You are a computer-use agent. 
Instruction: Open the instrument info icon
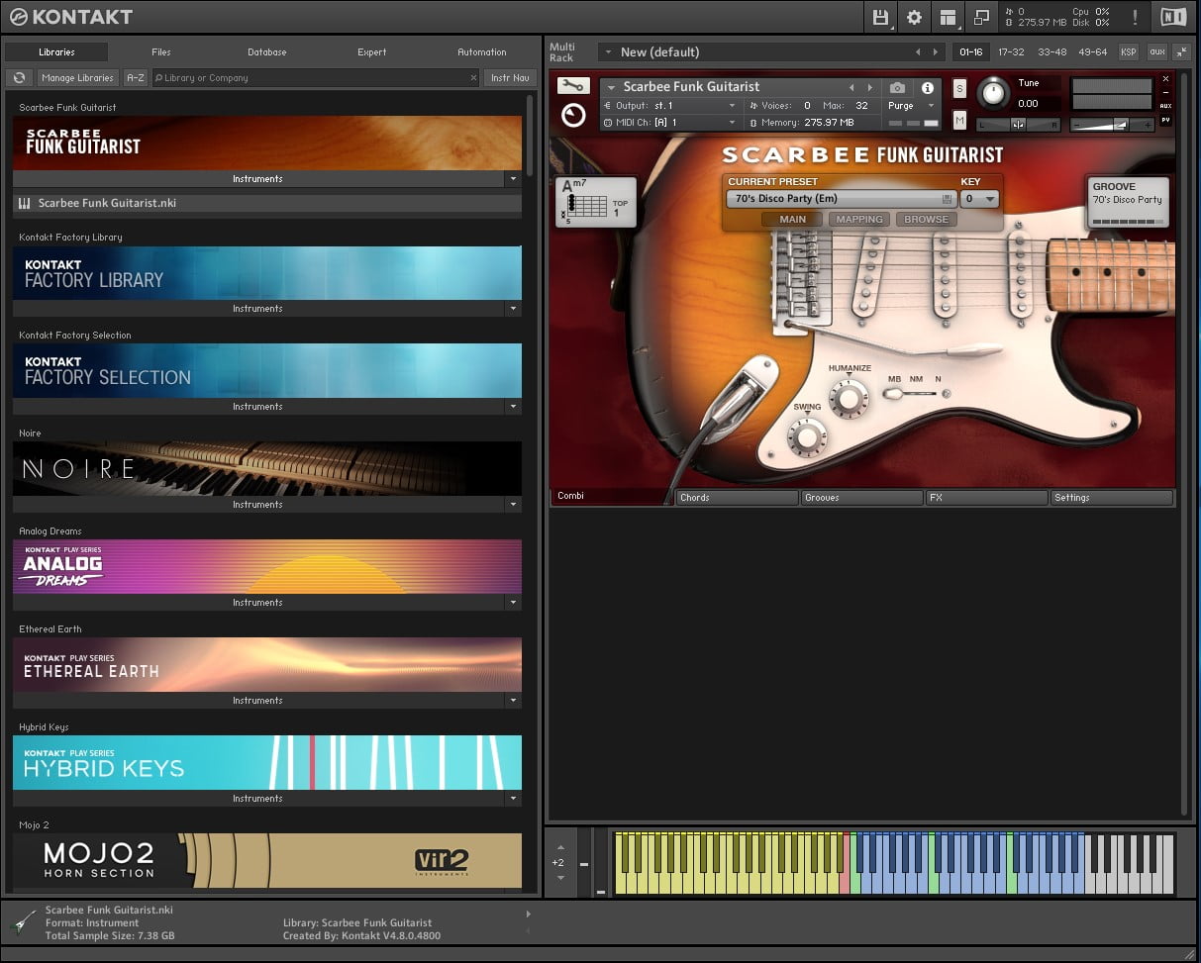click(x=927, y=88)
